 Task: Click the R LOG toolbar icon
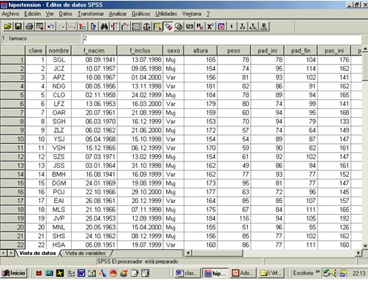pyautogui.click(x=263, y=26)
